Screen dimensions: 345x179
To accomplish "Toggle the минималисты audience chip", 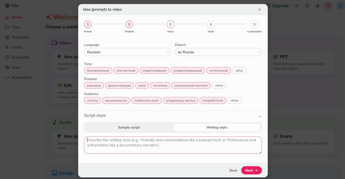I will (x=116, y=100).
